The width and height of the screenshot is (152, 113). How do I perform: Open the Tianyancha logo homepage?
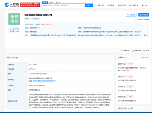pyautogui.click(x=12, y=5)
